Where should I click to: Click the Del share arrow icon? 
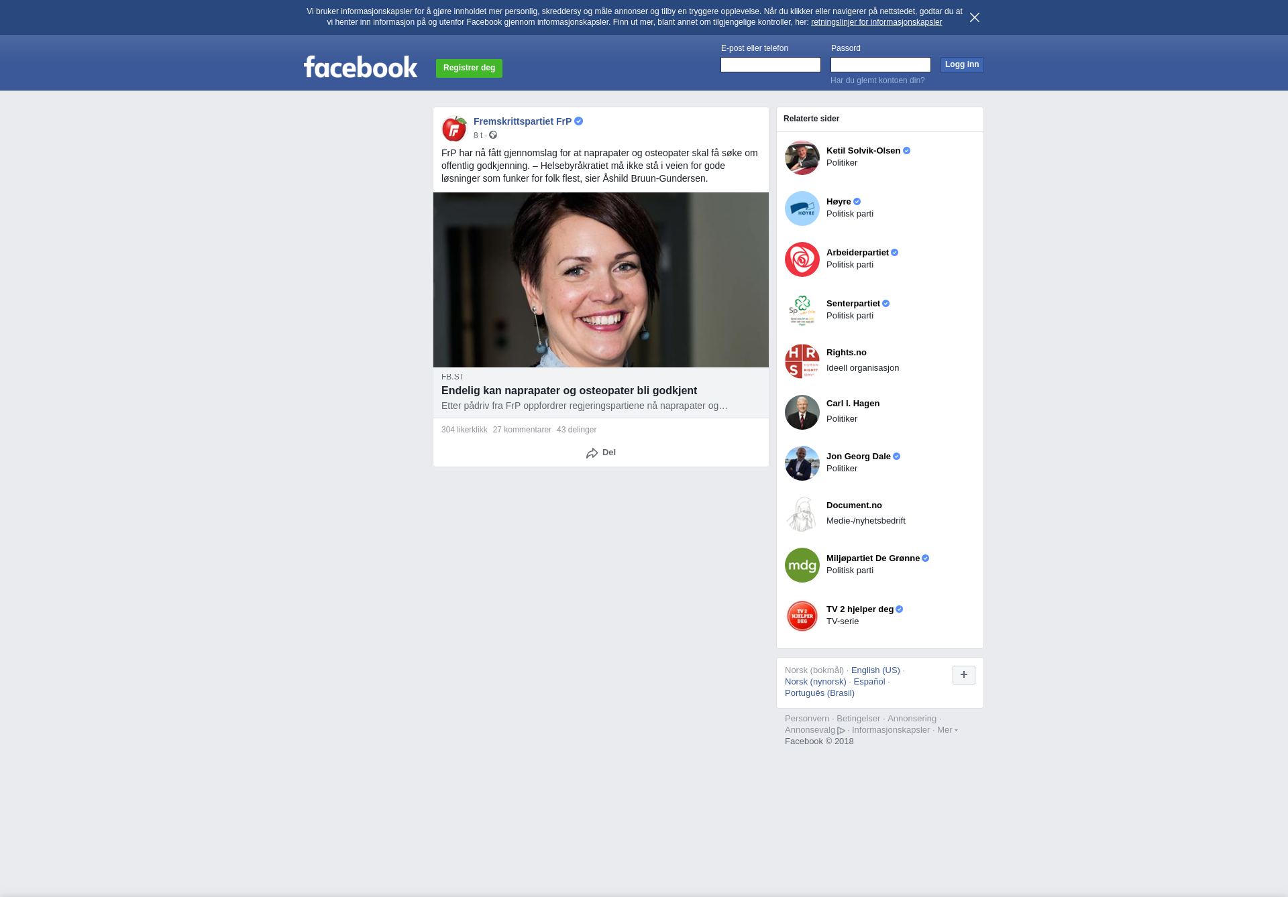click(x=592, y=453)
